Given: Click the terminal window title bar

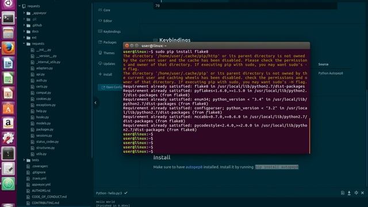Looking at the screenshot, I should [x=216, y=45].
